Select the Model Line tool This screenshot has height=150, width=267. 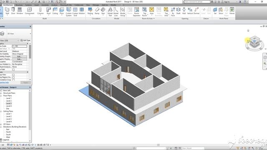(116, 12)
